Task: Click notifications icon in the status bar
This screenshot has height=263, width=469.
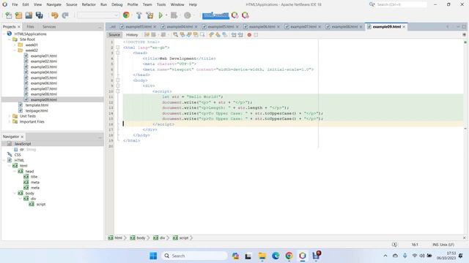Action: [395, 245]
